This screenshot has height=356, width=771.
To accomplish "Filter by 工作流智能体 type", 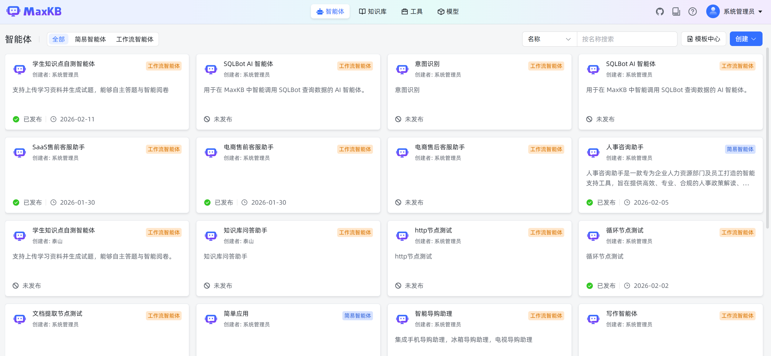I will pos(135,39).
